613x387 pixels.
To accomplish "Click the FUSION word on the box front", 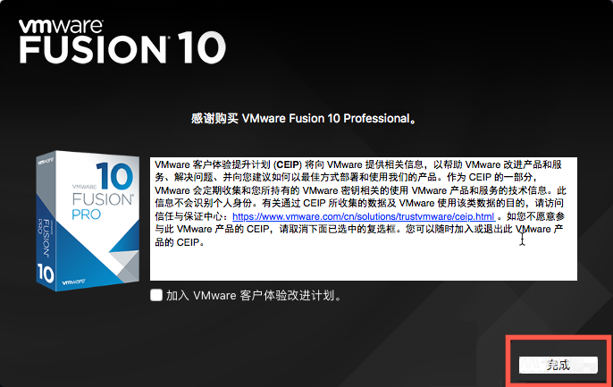I will 103,199.
